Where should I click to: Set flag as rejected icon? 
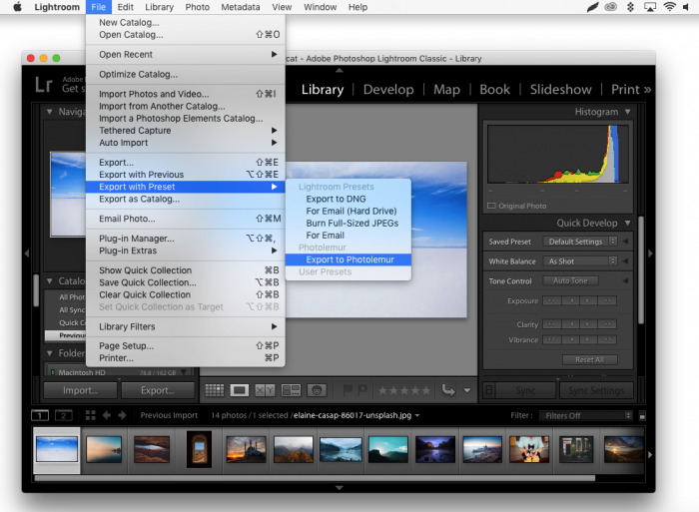coord(362,390)
